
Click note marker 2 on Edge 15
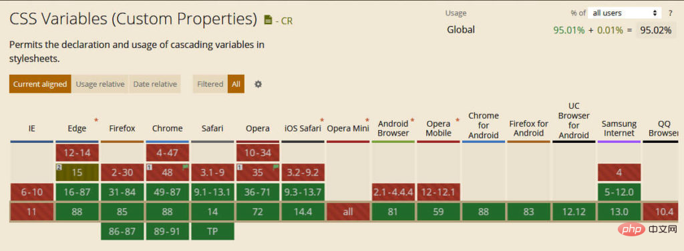pyautogui.click(x=57, y=168)
